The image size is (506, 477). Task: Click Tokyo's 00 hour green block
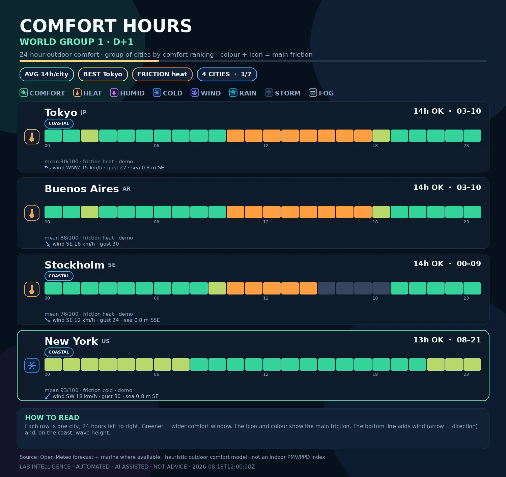(x=53, y=136)
